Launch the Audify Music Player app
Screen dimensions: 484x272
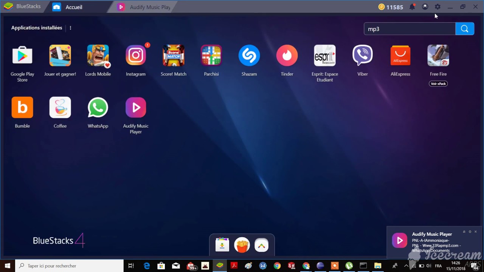click(136, 107)
